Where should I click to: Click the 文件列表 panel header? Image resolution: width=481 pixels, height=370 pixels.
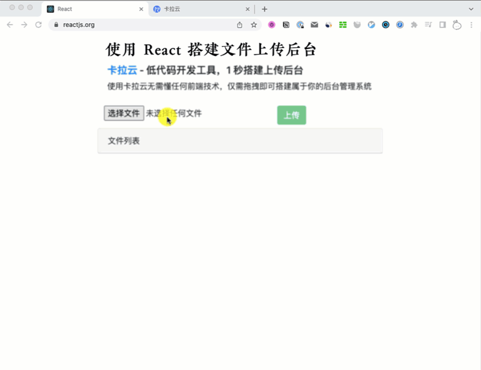(x=240, y=141)
